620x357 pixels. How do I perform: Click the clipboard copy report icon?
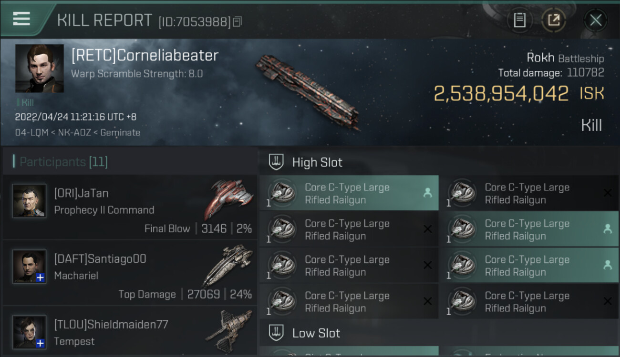(x=519, y=20)
